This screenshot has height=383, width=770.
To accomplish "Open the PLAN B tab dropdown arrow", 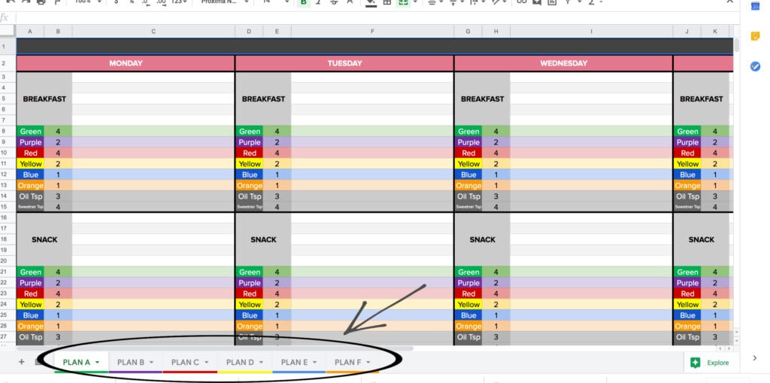I will 151,363.
